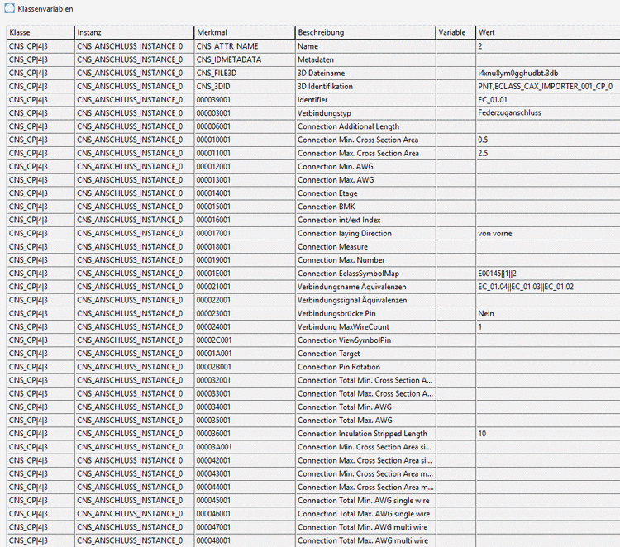This screenshot has width=620, height=547.
Task: Select Verbindung MaxWireCount description
Action: [365, 327]
